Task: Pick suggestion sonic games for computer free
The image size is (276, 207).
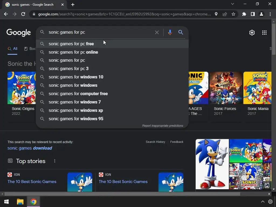Action: tap(112, 94)
